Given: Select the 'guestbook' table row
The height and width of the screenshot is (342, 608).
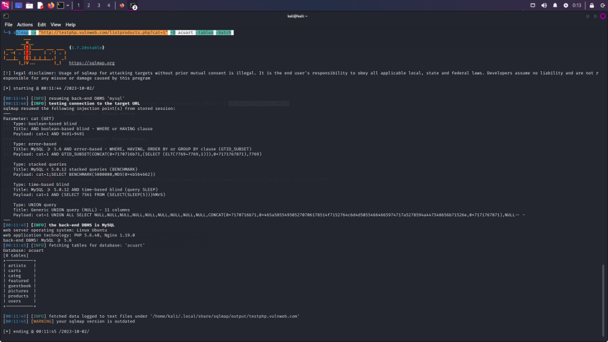Looking at the screenshot, I should [x=20, y=286].
